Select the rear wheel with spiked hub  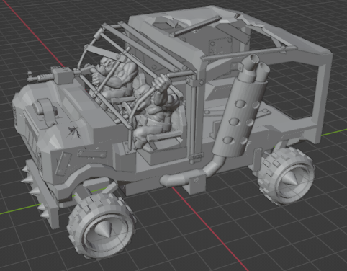tap(287, 176)
